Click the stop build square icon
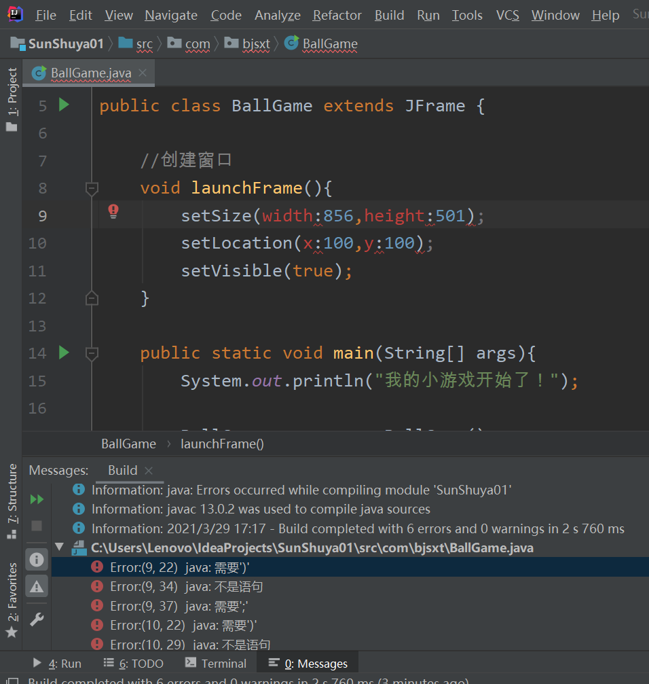 tap(37, 526)
